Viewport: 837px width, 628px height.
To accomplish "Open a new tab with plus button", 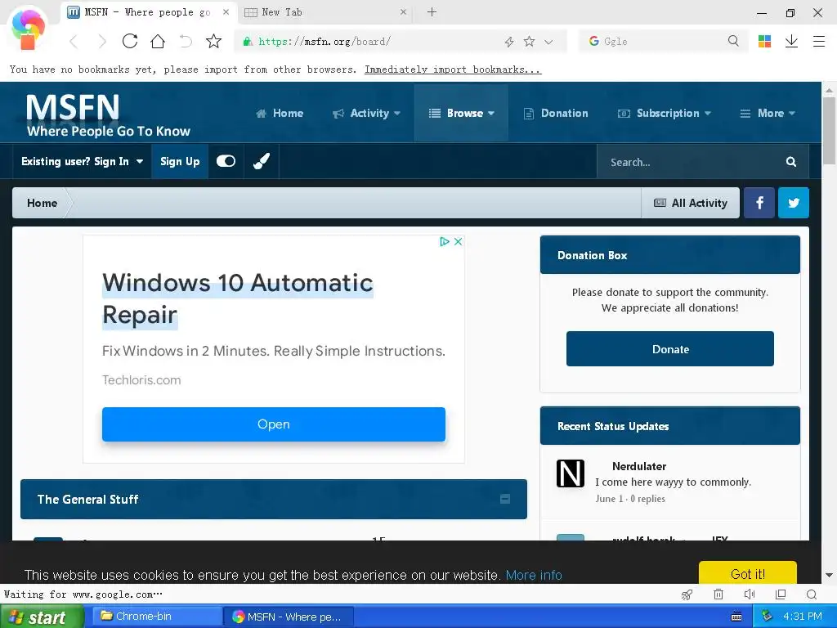I will (x=432, y=11).
